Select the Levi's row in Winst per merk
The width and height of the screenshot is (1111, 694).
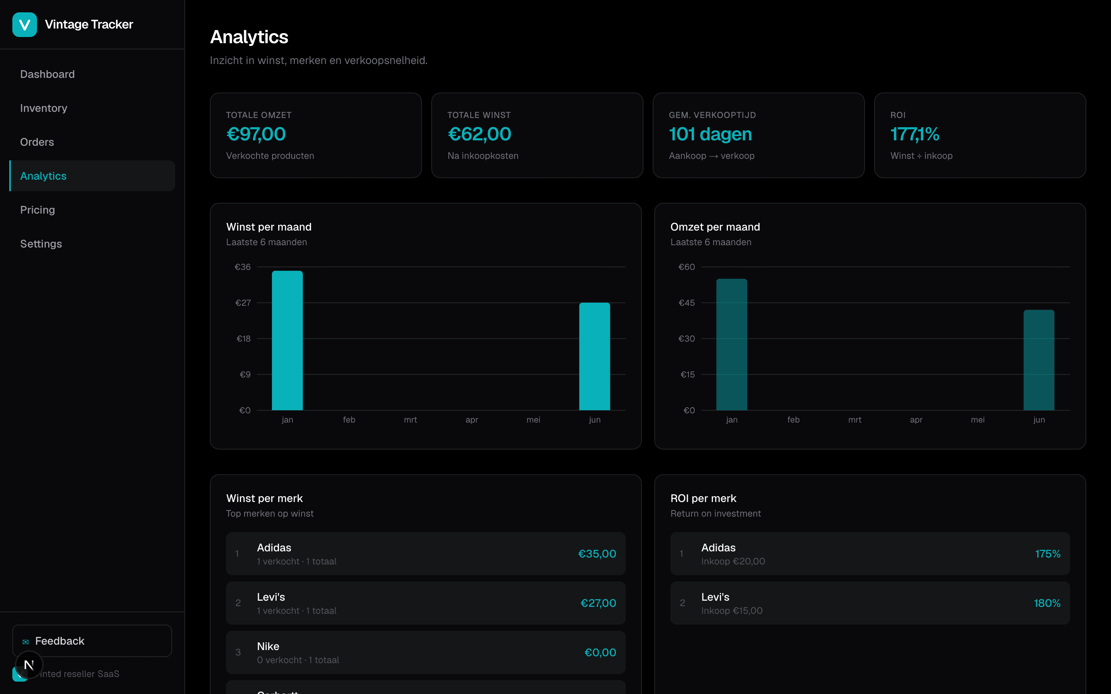pyautogui.click(x=425, y=603)
